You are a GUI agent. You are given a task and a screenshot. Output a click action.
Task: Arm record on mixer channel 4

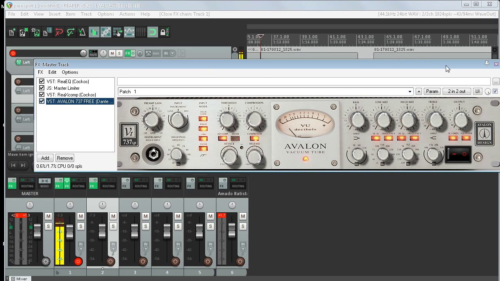coord(175,261)
